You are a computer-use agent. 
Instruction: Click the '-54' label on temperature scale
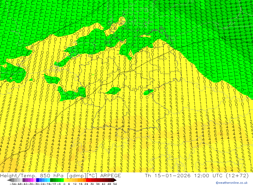pyautogui.click(x=13, y=184)
